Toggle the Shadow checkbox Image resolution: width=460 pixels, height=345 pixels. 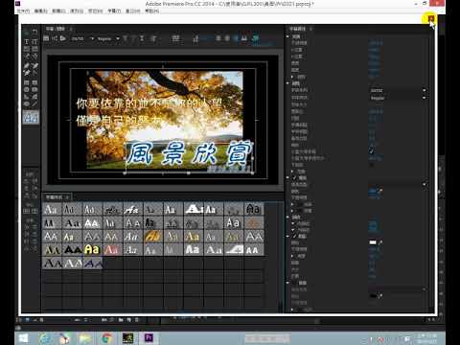294,236
